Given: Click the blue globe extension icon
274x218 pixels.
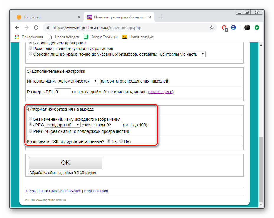Looking at the screenshot, I should click(x=233, y=27).
